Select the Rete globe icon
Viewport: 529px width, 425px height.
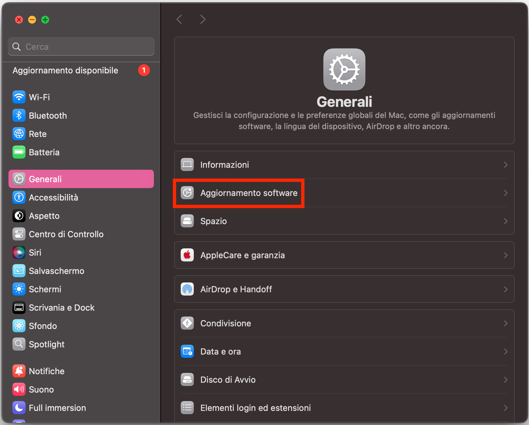tap(19, 134)
